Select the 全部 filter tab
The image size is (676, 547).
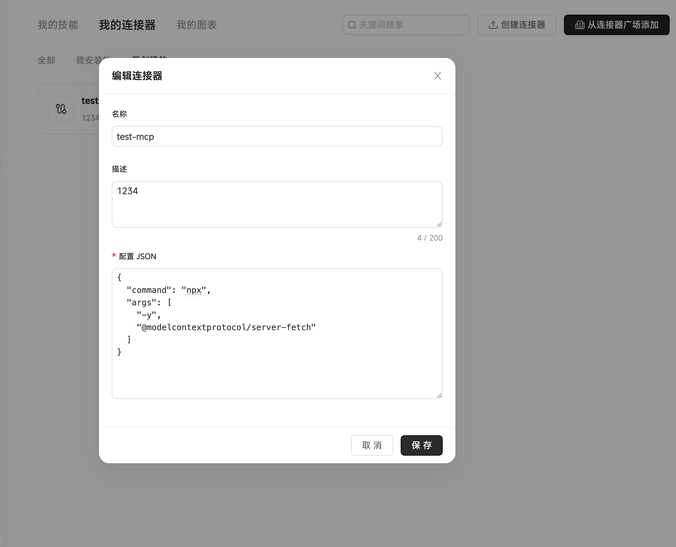(46, 60)
